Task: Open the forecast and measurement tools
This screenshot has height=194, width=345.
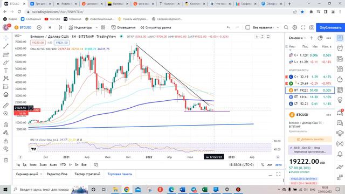Action: [6, 87]
